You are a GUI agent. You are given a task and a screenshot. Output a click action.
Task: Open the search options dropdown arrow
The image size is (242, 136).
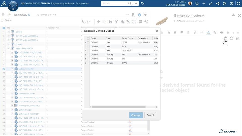(x=136, y=3)
